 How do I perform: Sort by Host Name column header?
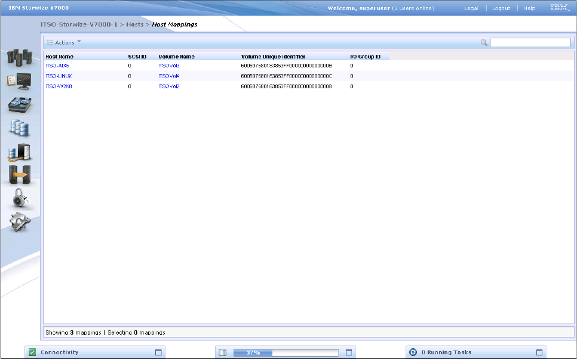coord(60,57)
